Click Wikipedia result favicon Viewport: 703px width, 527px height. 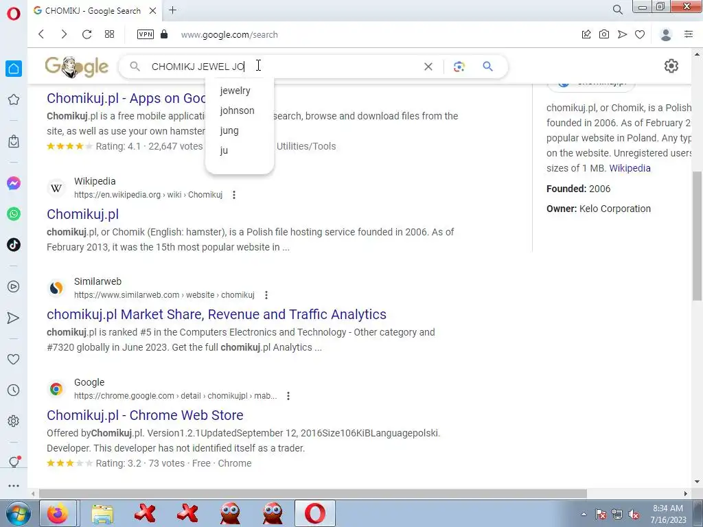pyautogui.click(x=56, y=188)
